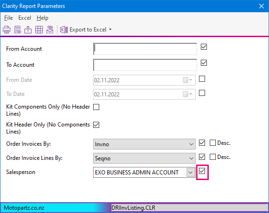Toggle the Salesperson enable checkbox
Screen dimensions: 269x213
(x=202, y=171)
